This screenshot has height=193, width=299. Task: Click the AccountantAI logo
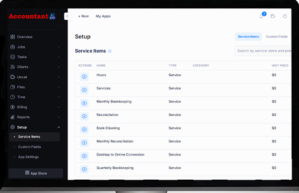coord(32,16)
